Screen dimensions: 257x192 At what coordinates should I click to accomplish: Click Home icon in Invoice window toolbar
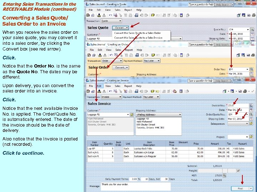point(88,91)
